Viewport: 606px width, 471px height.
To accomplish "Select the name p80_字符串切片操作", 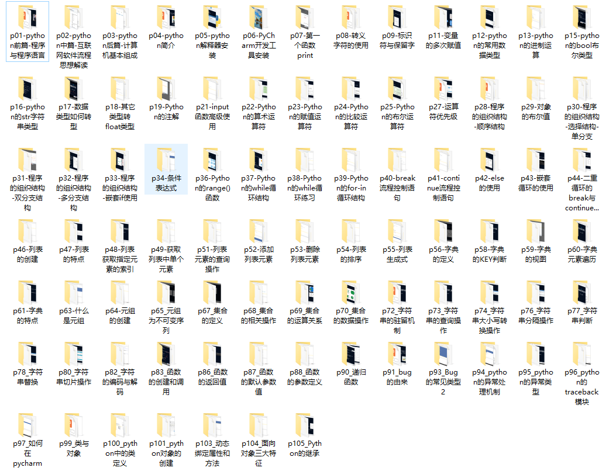I will (74, 377).
